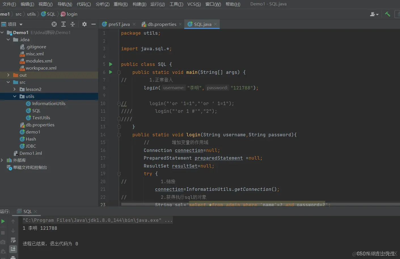Collapse the utils package
The height and width of the screenshot is (259, 400).
[15, 96]
